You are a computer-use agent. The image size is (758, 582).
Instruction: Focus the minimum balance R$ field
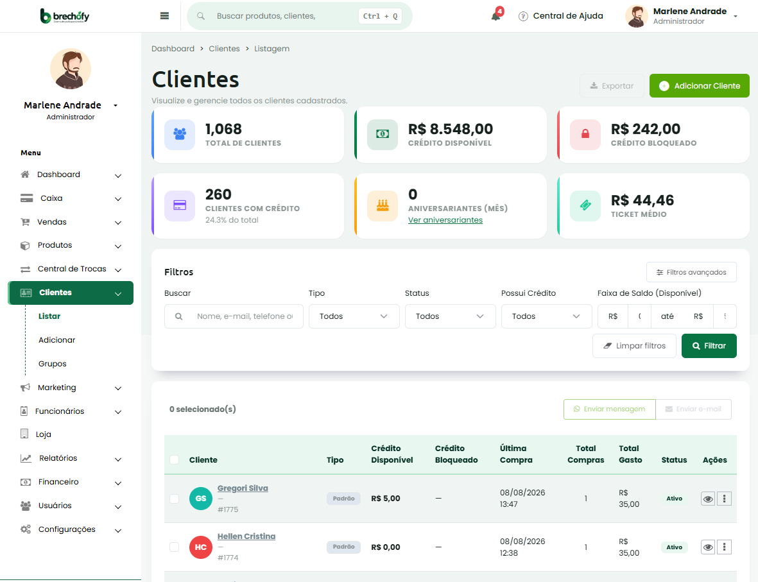click(639, 316)
